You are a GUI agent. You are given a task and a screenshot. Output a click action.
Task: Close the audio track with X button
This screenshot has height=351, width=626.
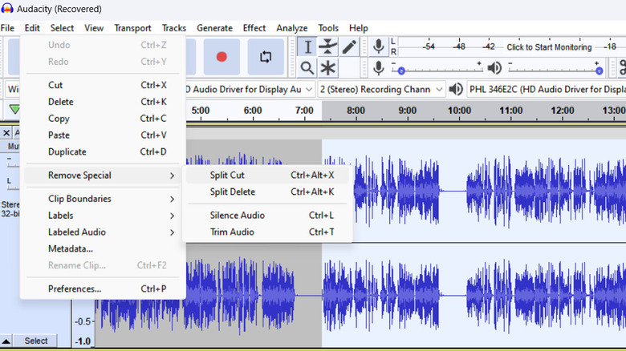pyautogui.click(x=6, y=133)
